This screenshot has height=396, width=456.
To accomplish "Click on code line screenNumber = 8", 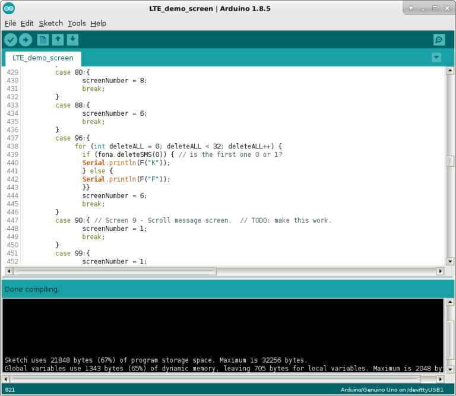I will (x=114, y=80).
